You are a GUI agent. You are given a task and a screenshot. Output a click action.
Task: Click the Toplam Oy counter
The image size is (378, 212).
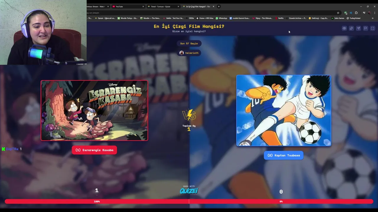coord(189,127)
